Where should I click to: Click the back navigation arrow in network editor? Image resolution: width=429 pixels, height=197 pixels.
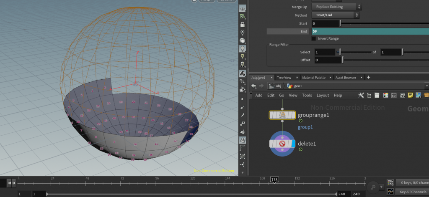coord(253,86)
